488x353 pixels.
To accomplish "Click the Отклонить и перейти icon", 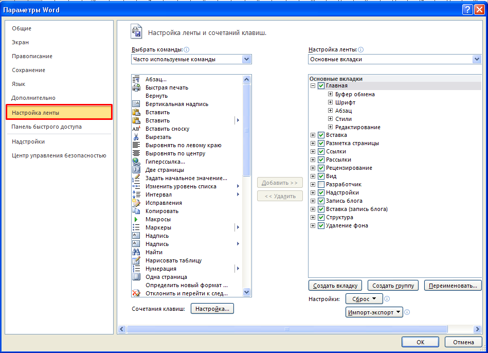I will pyautogui.click(x=136, y=293).
